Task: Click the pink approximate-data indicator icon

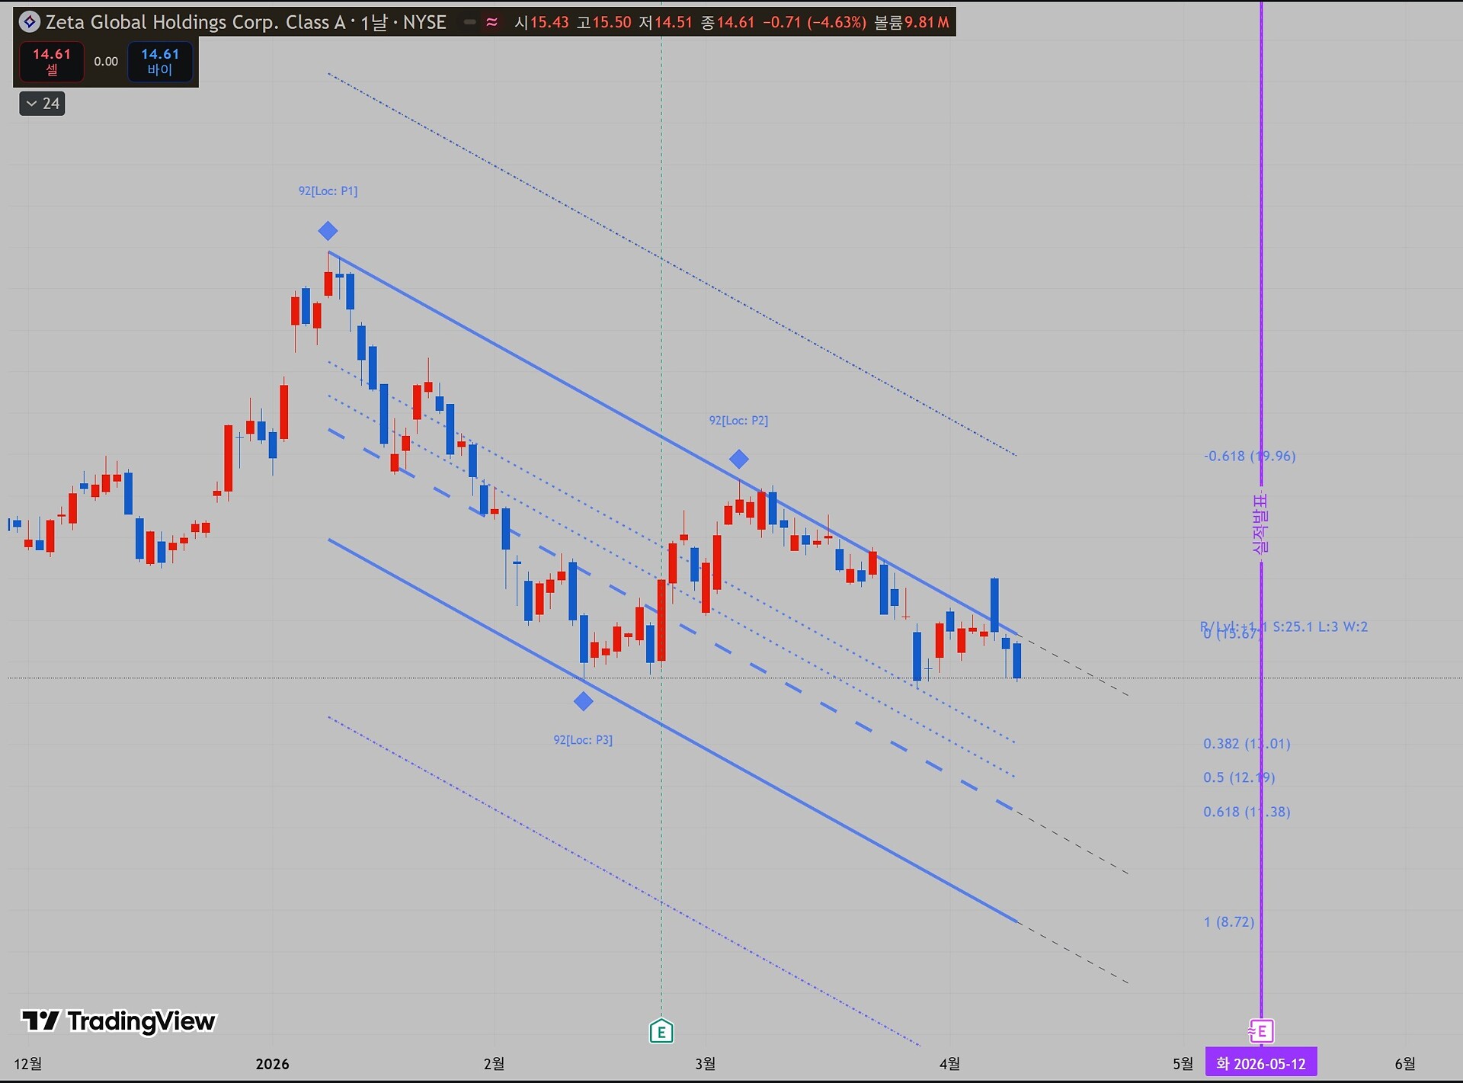Action: (x=492, y=22)
